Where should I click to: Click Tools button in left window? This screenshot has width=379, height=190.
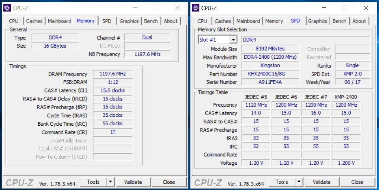[93, 182]
